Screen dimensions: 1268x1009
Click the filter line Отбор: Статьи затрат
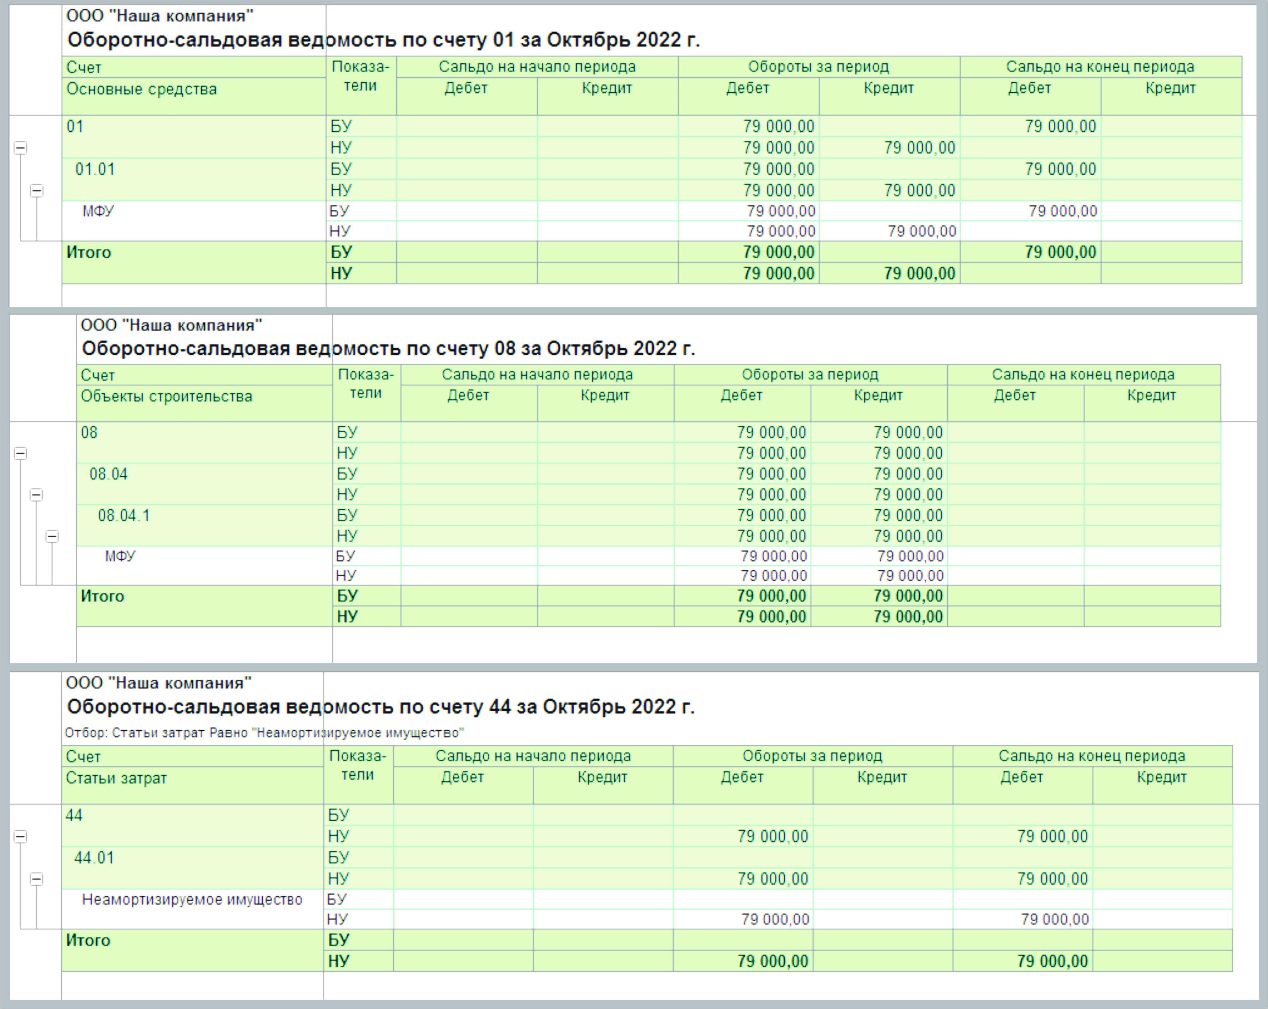[x=264, y=733]
